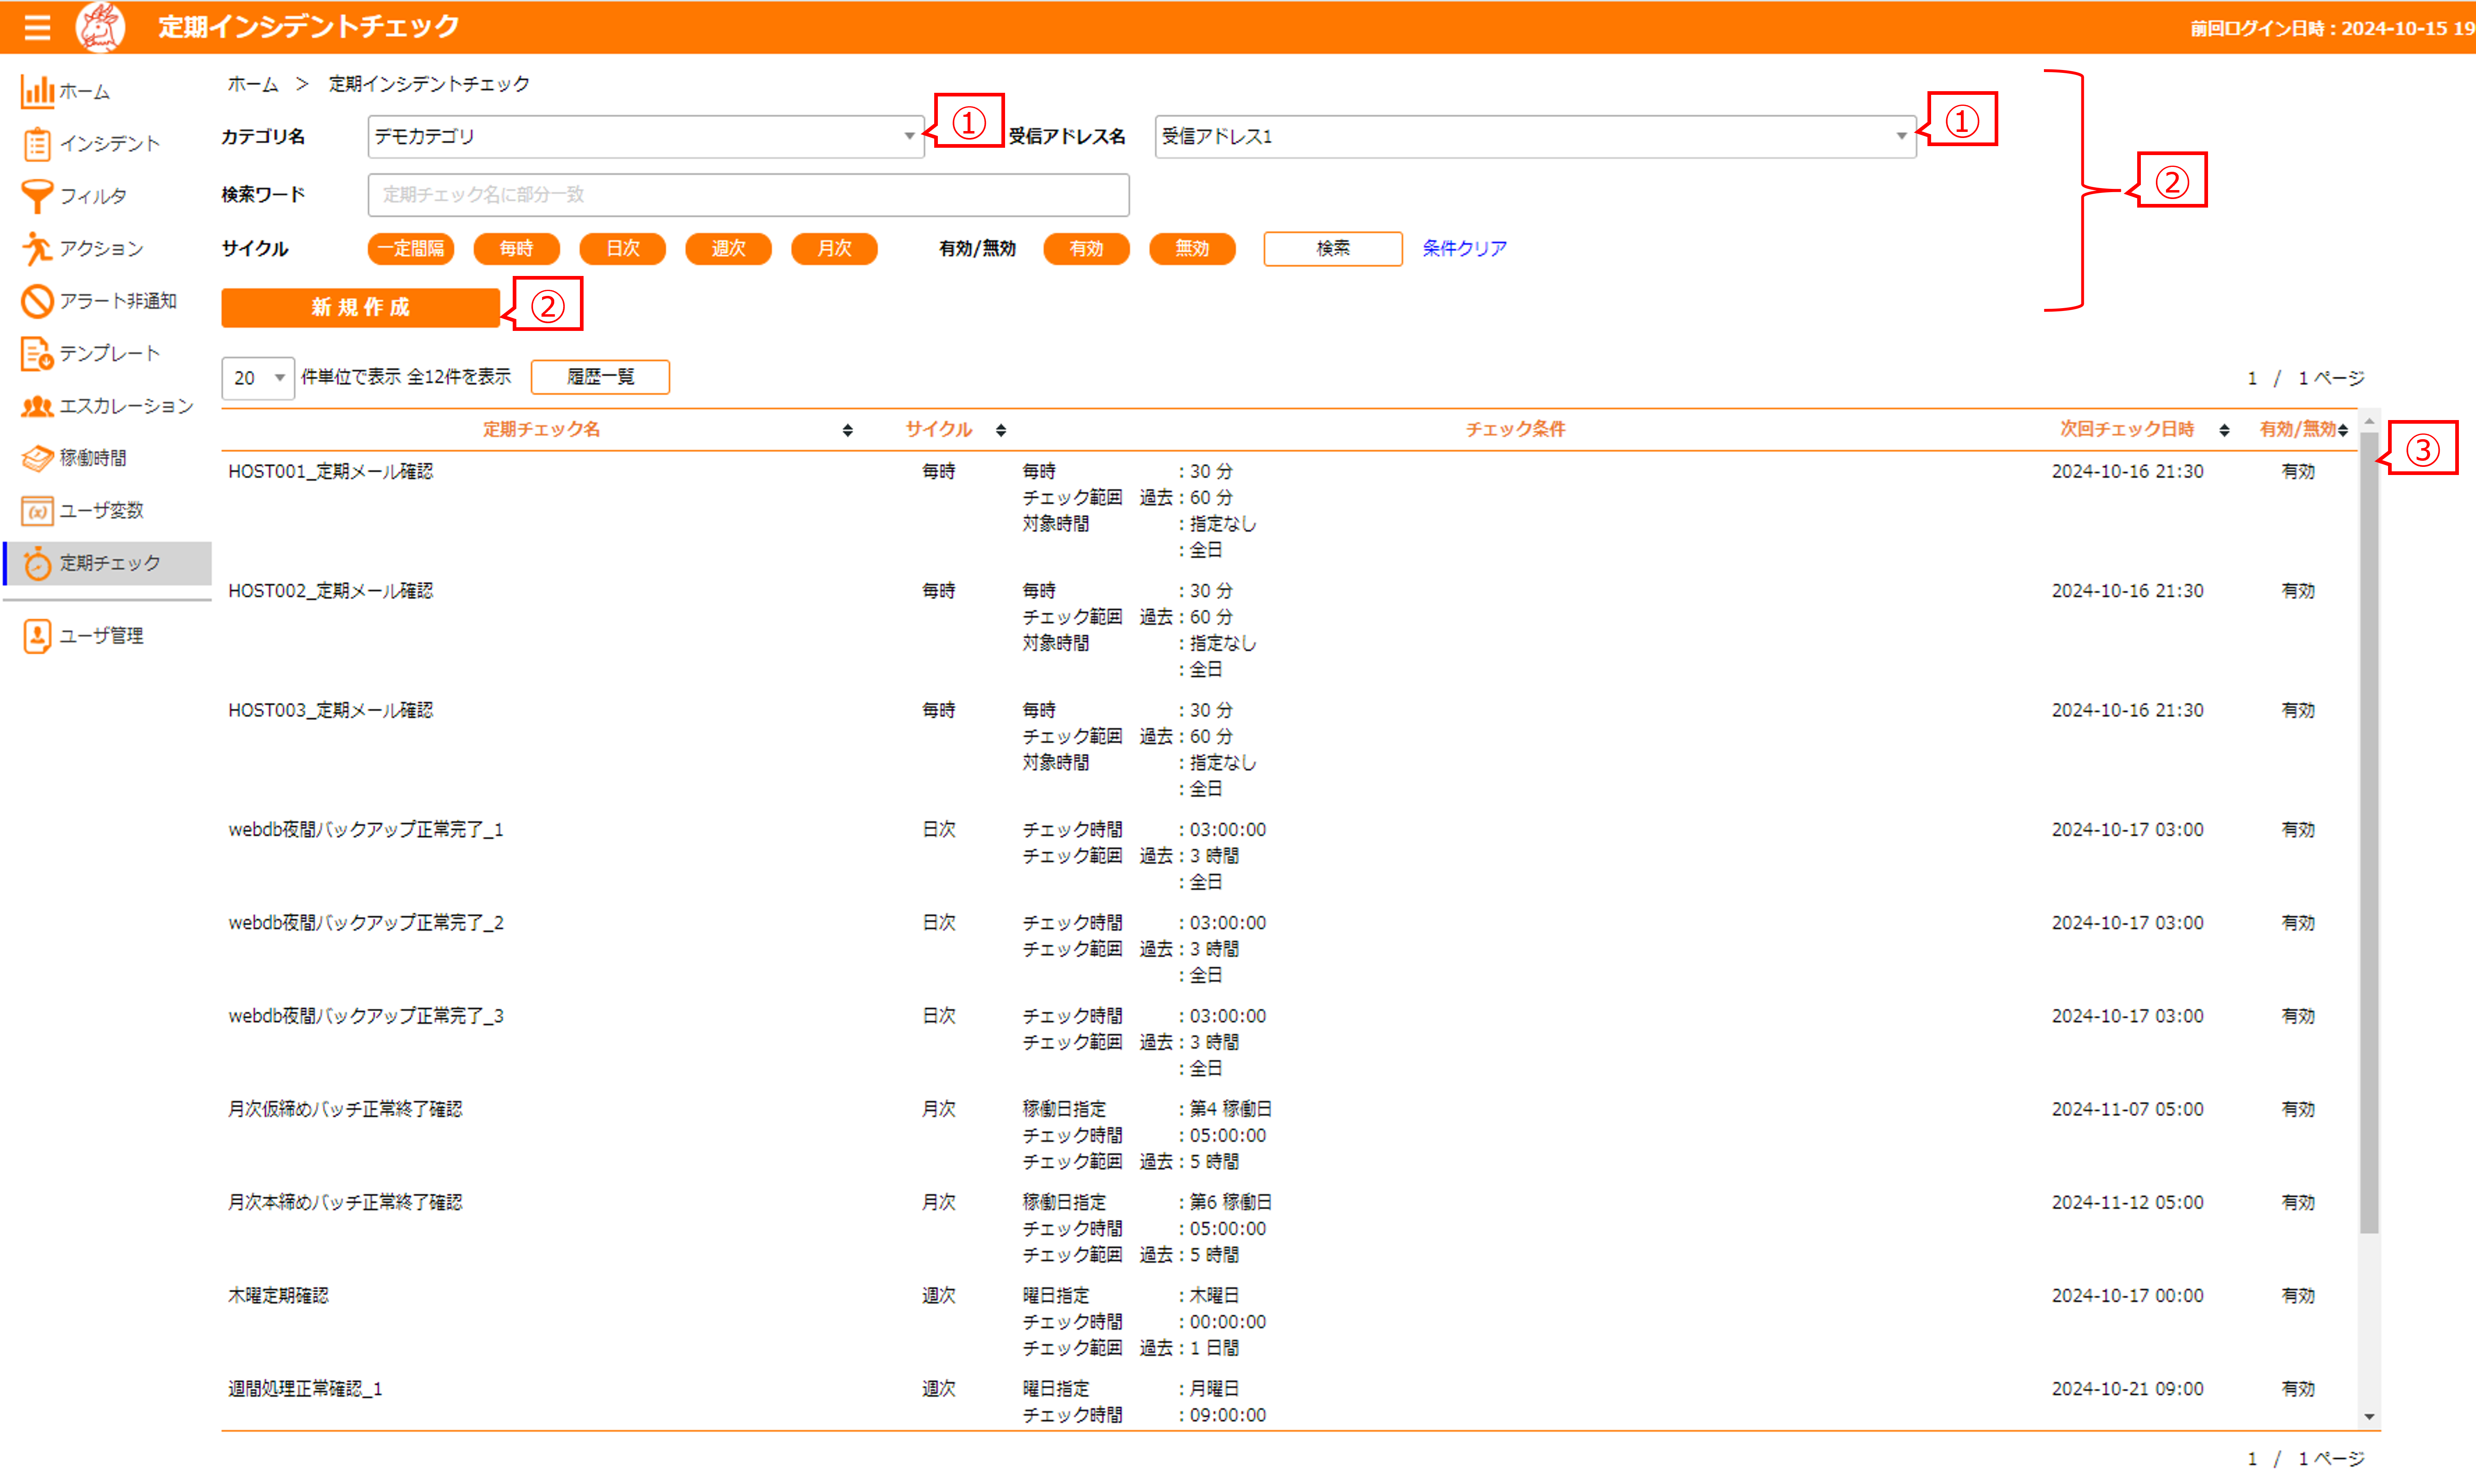Click the 検索 button
This screenshot has width=2476, height=1484.
[1332, 249]
